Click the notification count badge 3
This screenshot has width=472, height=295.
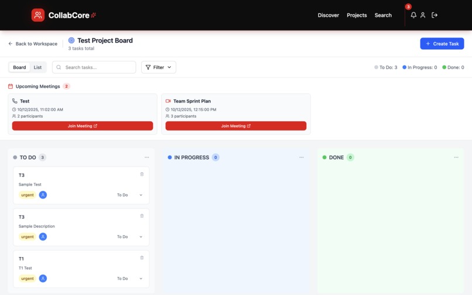pyautogui.click(x=408, y=6)
